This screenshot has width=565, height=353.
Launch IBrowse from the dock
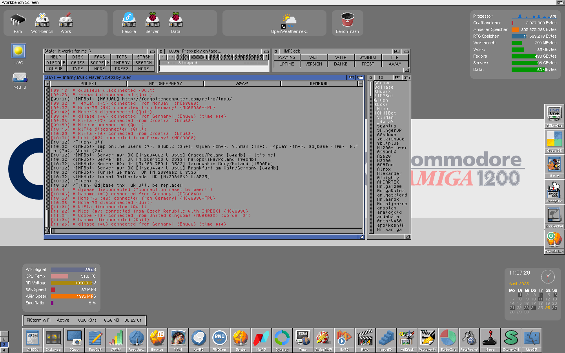[x=157, y=340]
